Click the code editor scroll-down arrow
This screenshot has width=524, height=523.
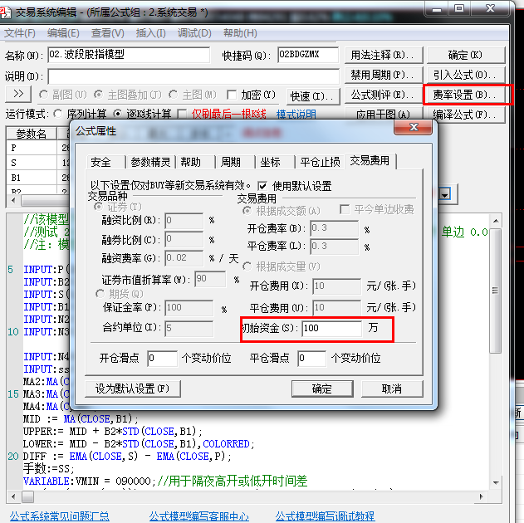tap(496, 482)
